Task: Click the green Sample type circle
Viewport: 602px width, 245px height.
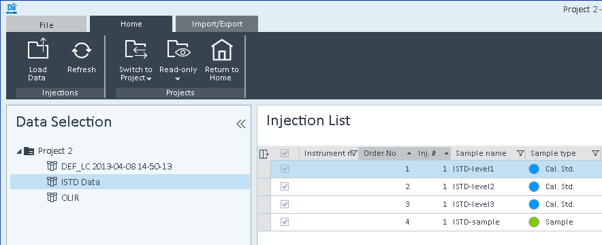Action: pos(534,222)
